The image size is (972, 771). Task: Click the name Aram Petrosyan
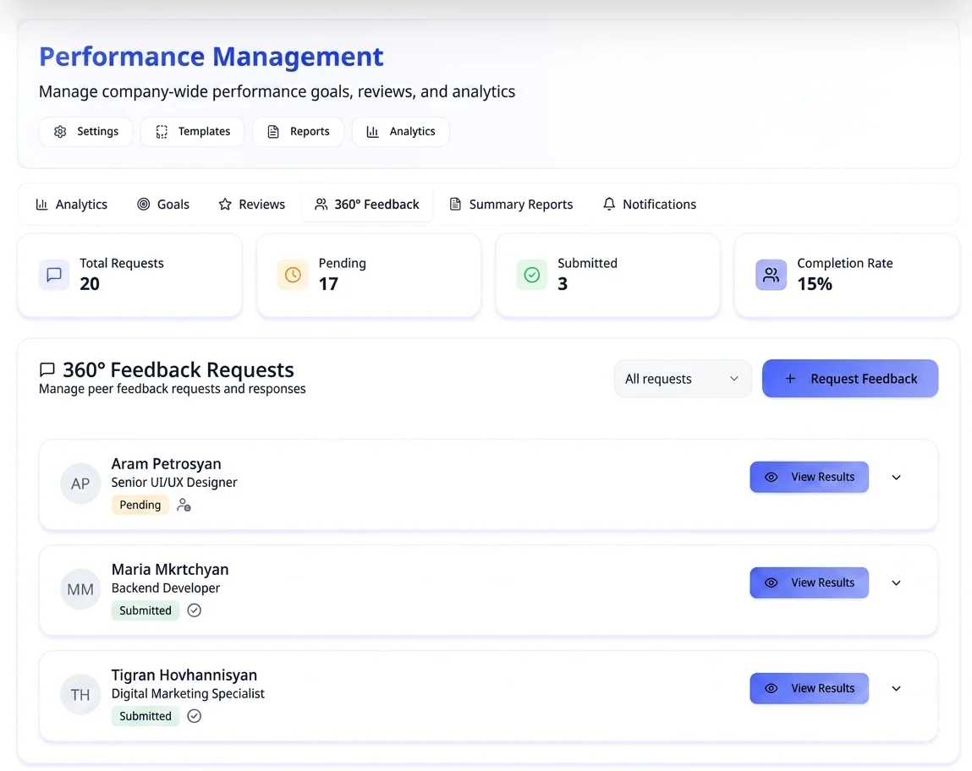point(166,464)
